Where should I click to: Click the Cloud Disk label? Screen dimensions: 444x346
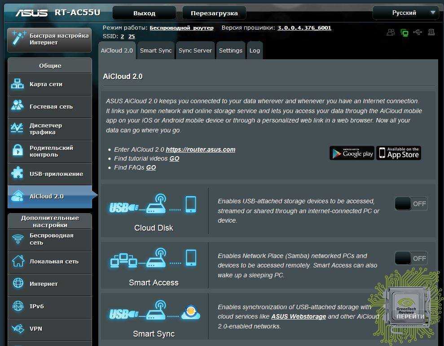coord(154,228)
